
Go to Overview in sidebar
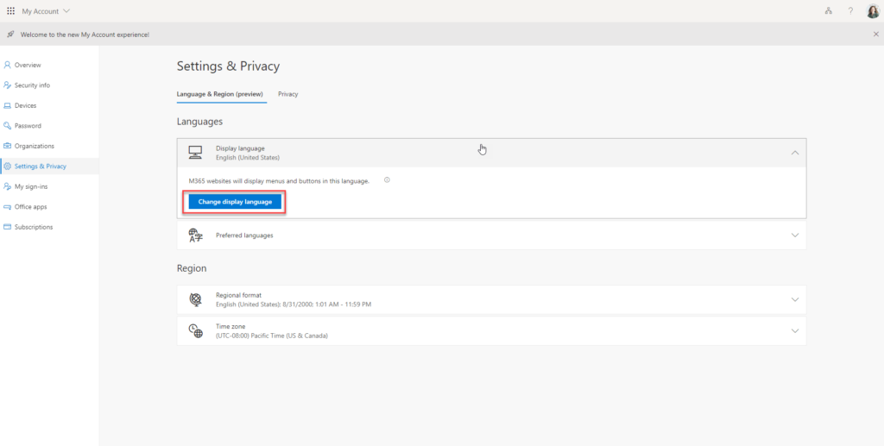coord(28,65)
